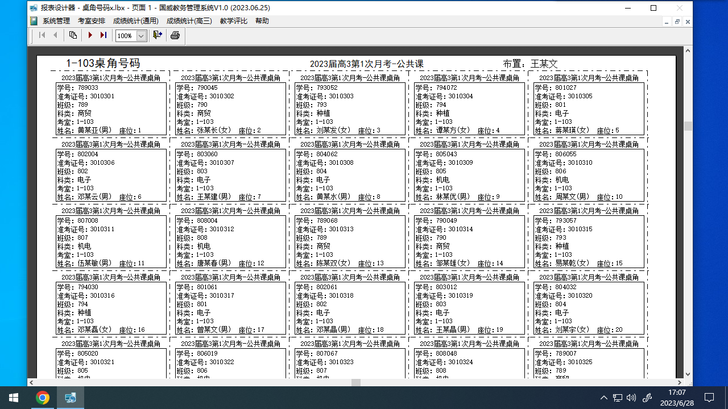This screenshot has height=409, width=728.
Task: Jump to the last page icon
Action: tap(103, 35)
